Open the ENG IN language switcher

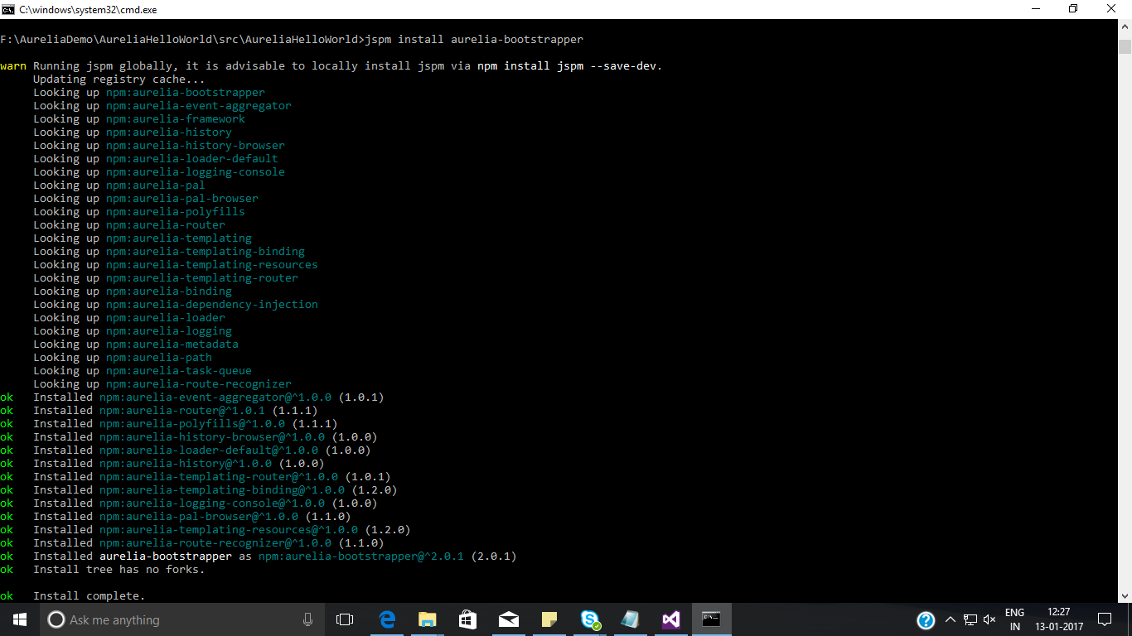click(x=1014, y=619)
